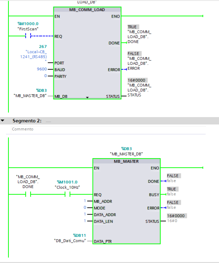219x263 pixels.
Task: Click the MB_COMM_LOAD block title
Action: (x=87, y=9)
